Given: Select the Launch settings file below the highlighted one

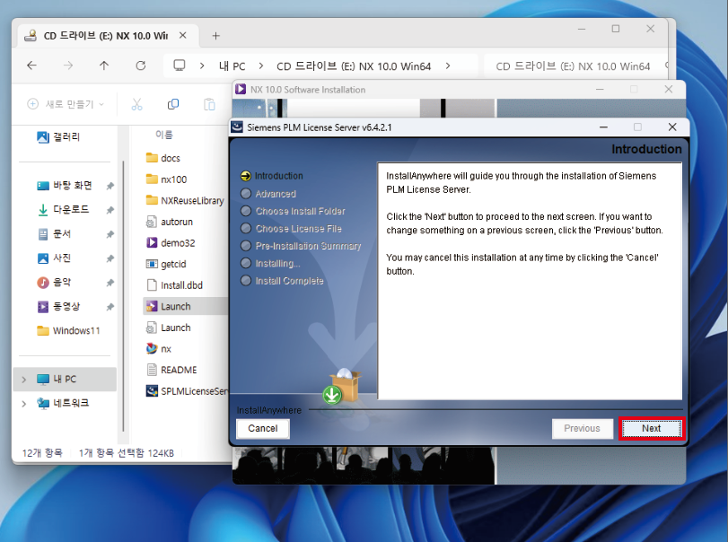Looking at the screenshot, I should coord(168,328).
